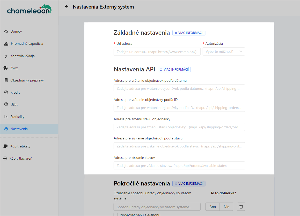Viewport: 300px width, 216px height.
Task: Open the Autorizácia dropdown
Action: [x=224, y=52]
